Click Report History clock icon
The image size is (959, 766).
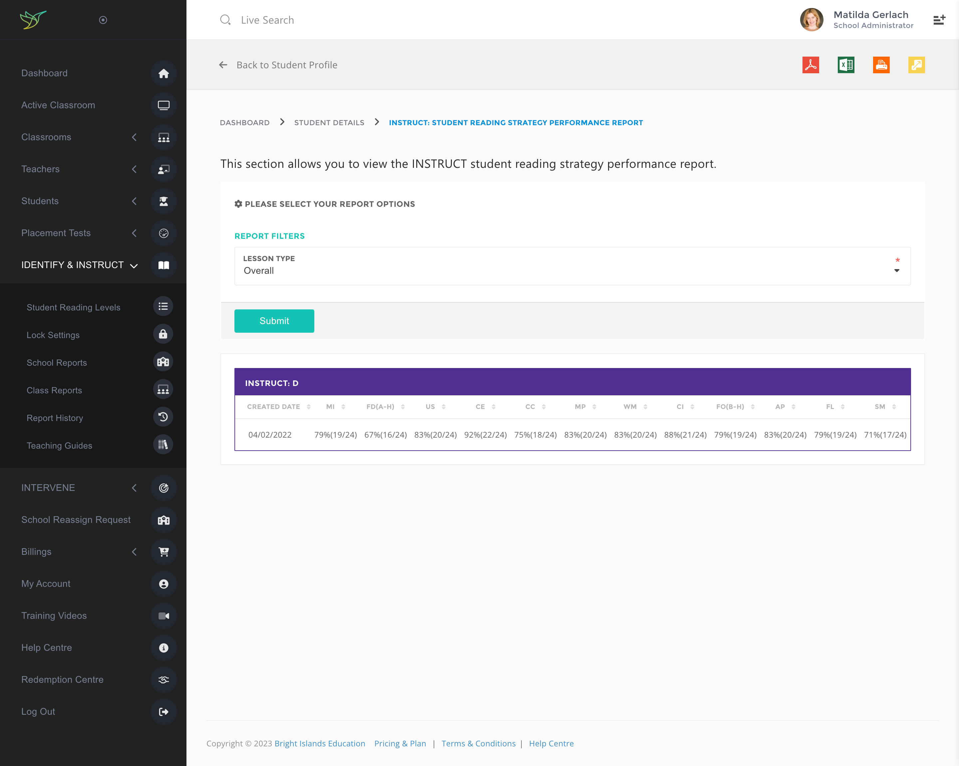(163, 417)
